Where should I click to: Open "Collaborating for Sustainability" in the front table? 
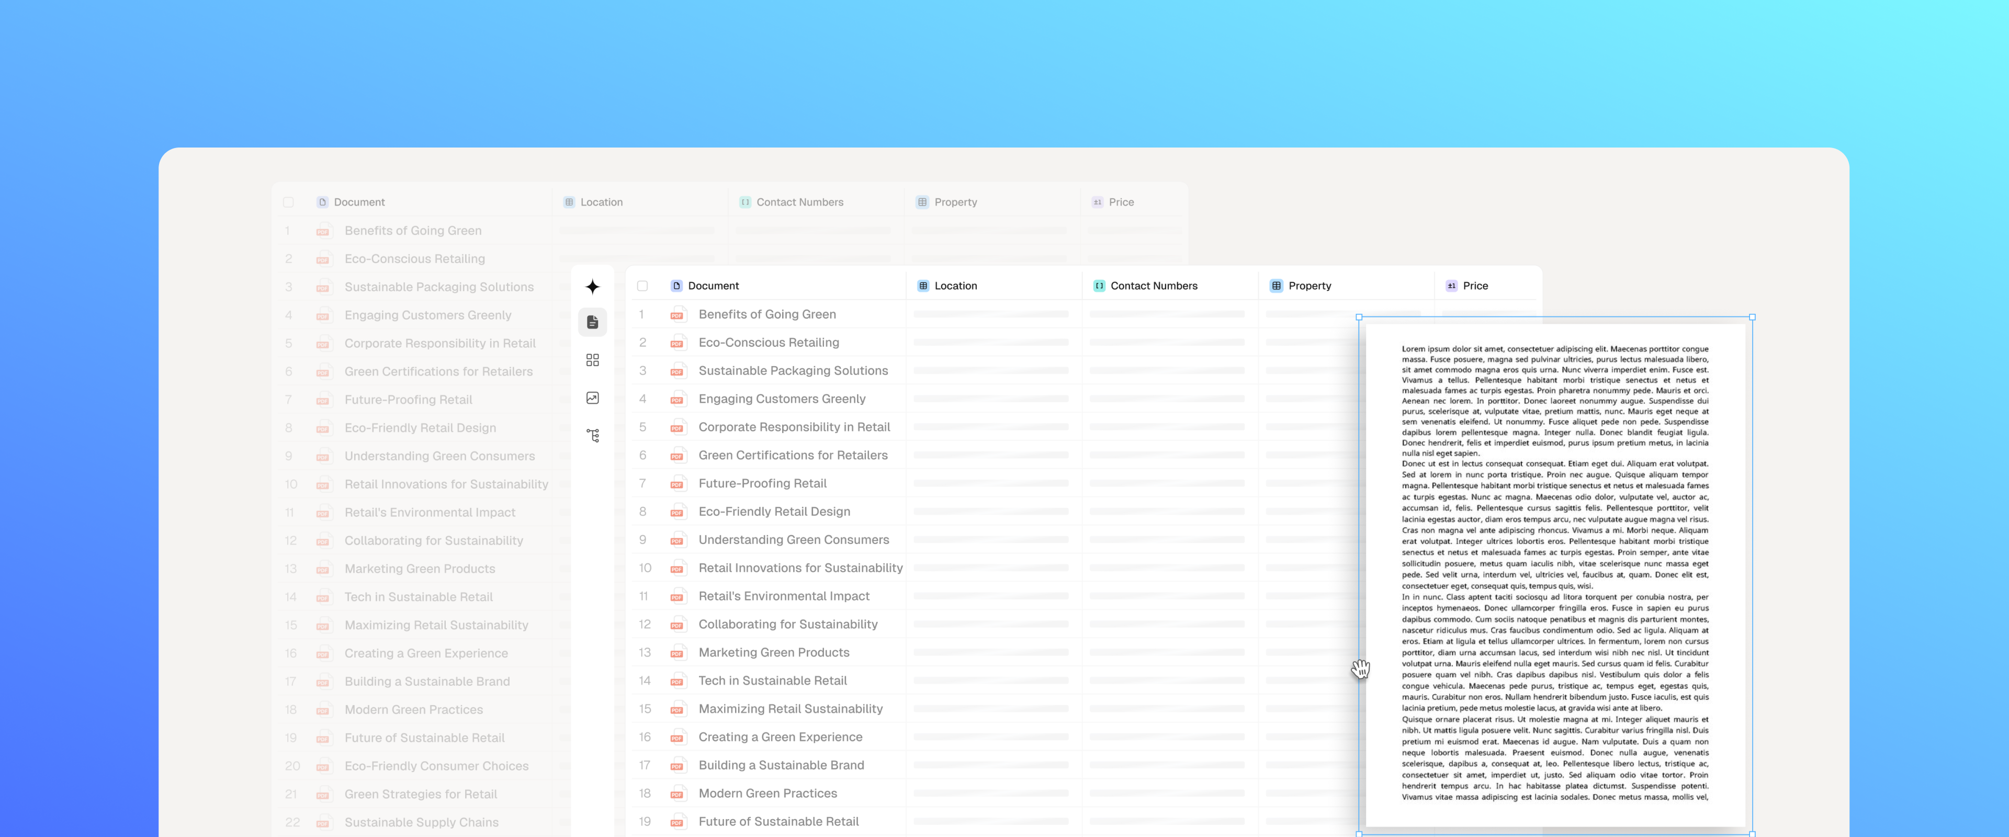(x=788, y=624)
